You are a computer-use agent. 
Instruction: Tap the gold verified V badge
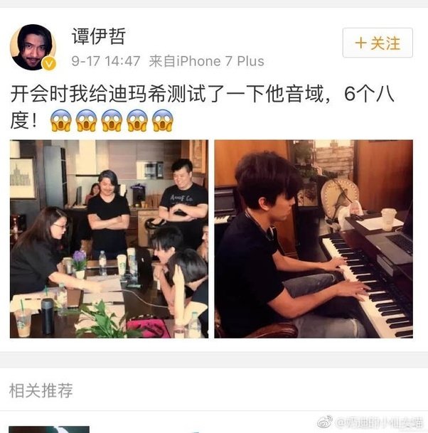tap(49, 63)
